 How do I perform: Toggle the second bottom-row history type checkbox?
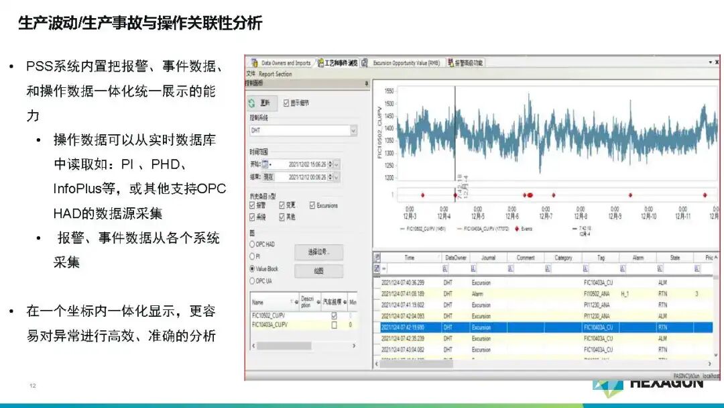(282, 217)
